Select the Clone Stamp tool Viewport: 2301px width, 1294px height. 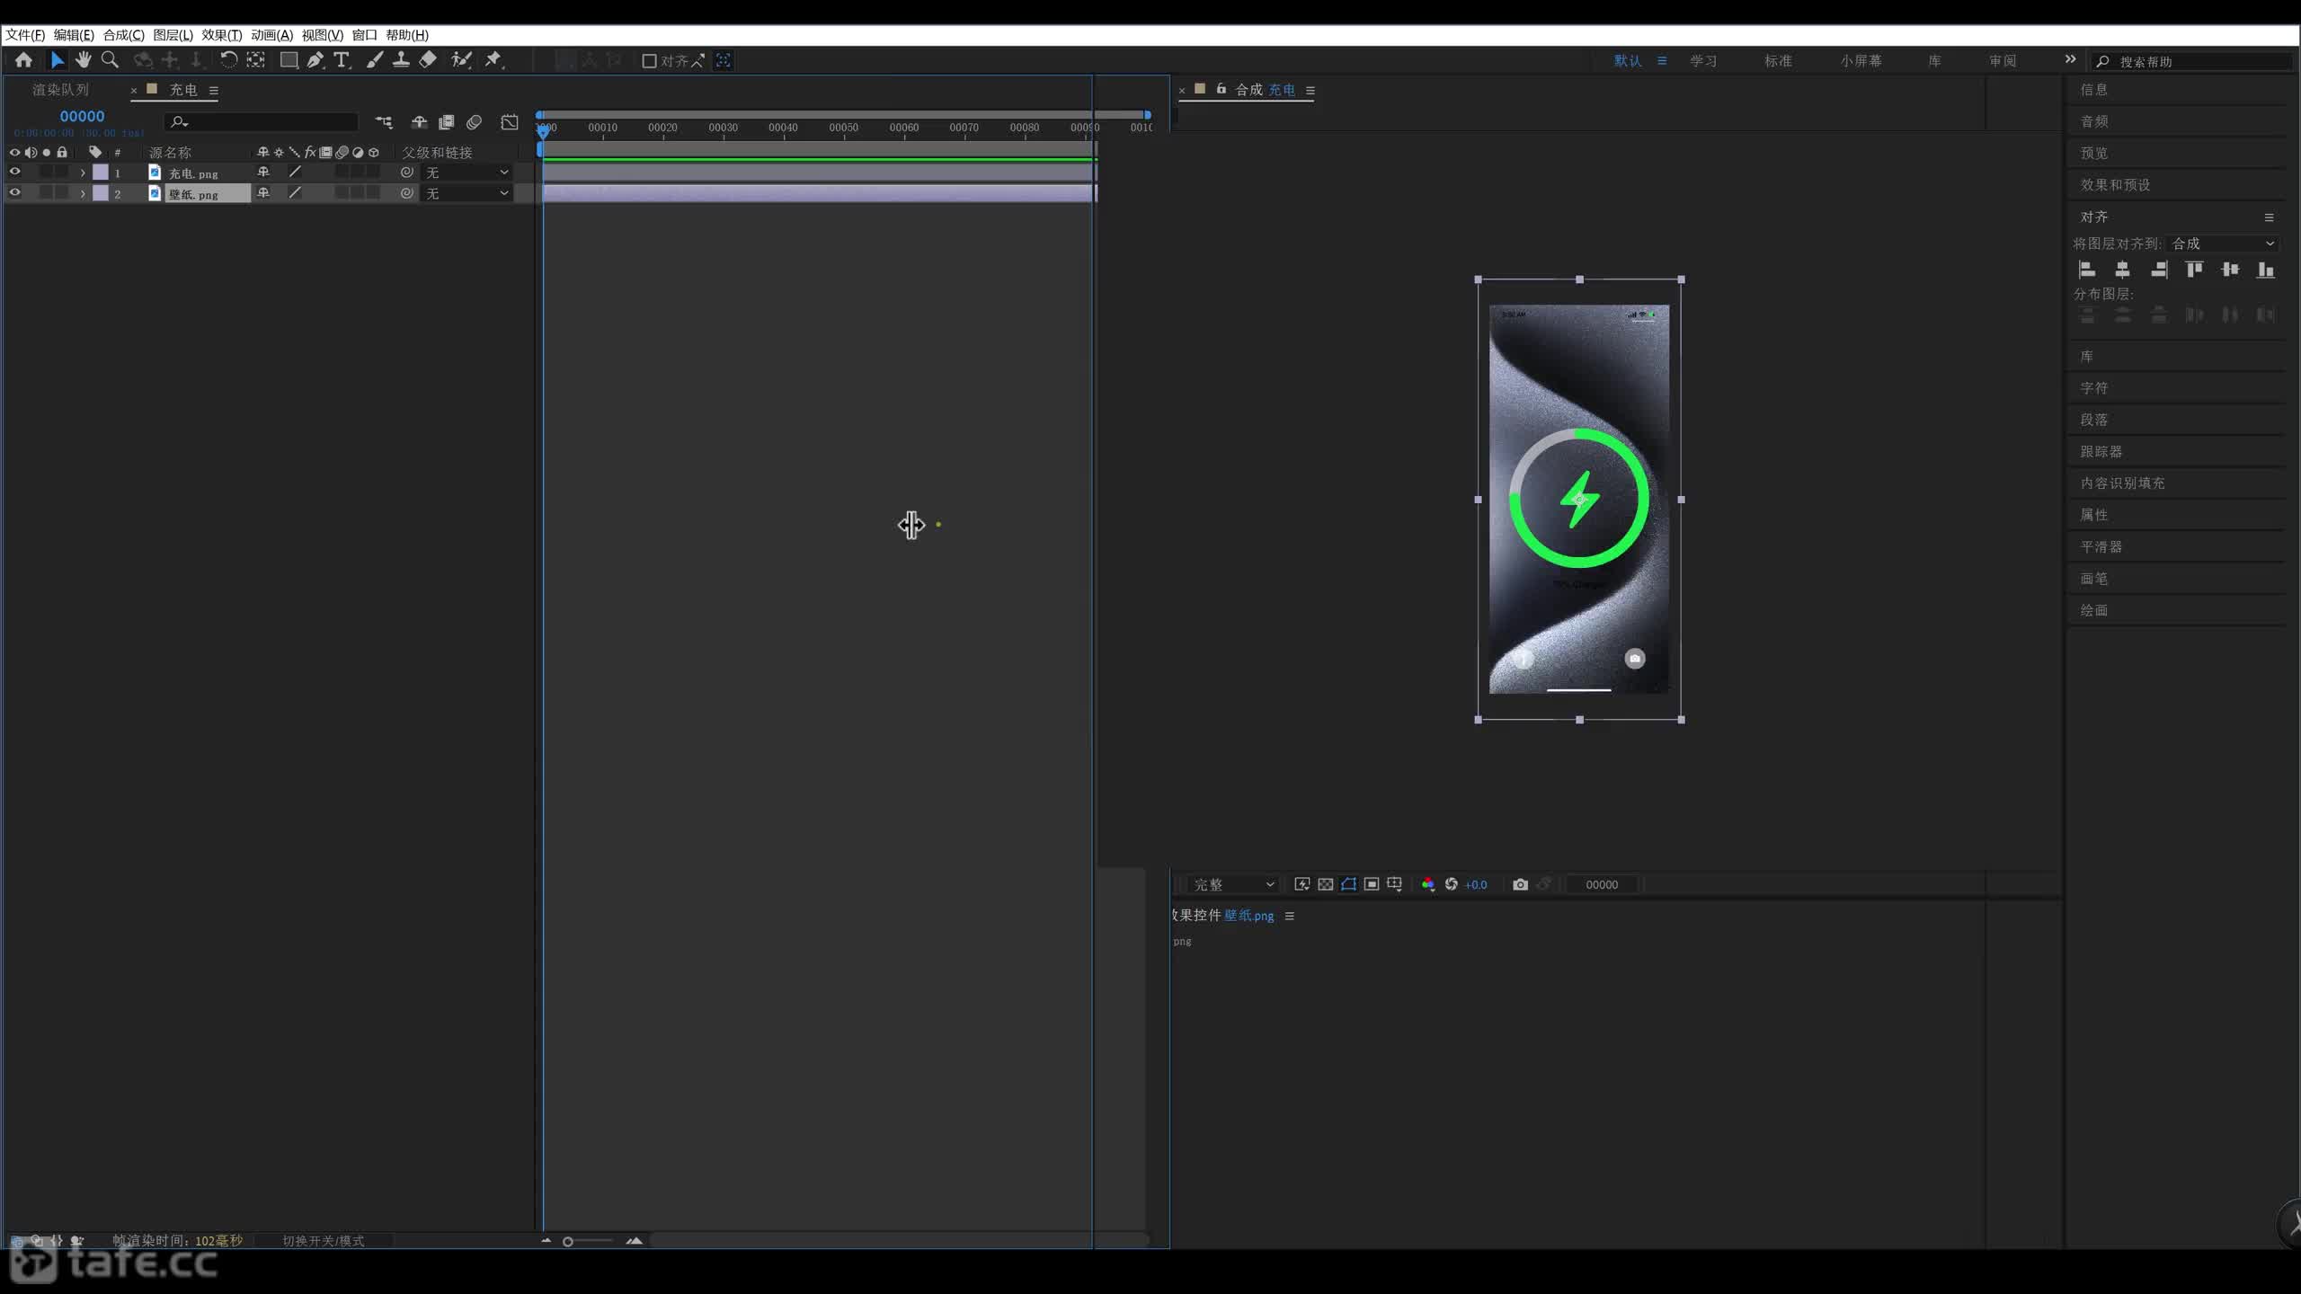coord(401,60)
